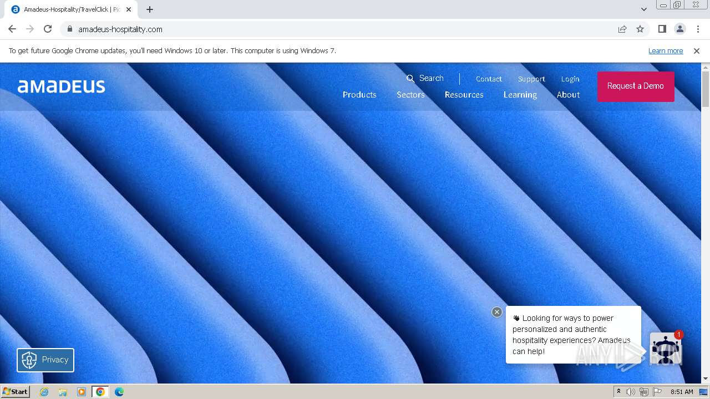This screenshot has height=399, width=710.
Task: Open the Windows Start button
Action: [x=15, y=391]
